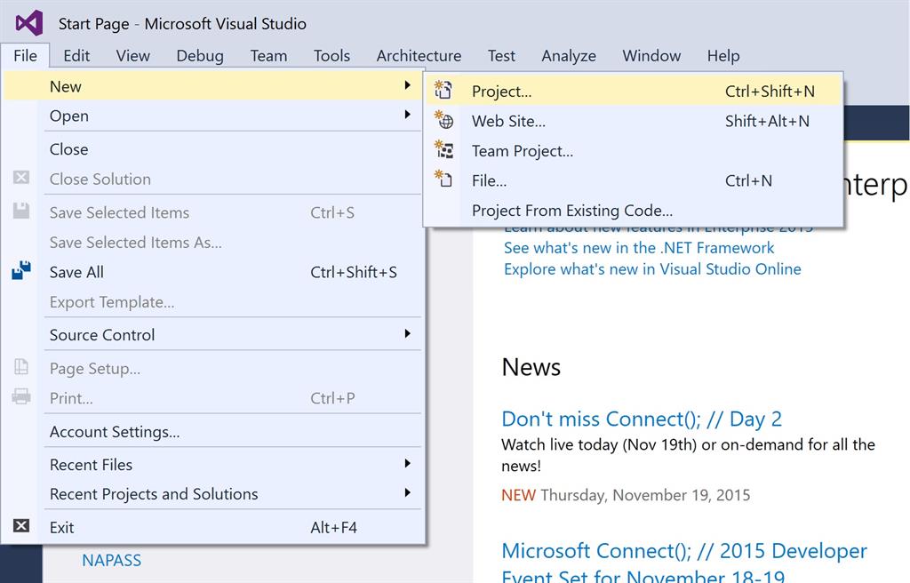Open the Architecture menu

click(419, 55)
